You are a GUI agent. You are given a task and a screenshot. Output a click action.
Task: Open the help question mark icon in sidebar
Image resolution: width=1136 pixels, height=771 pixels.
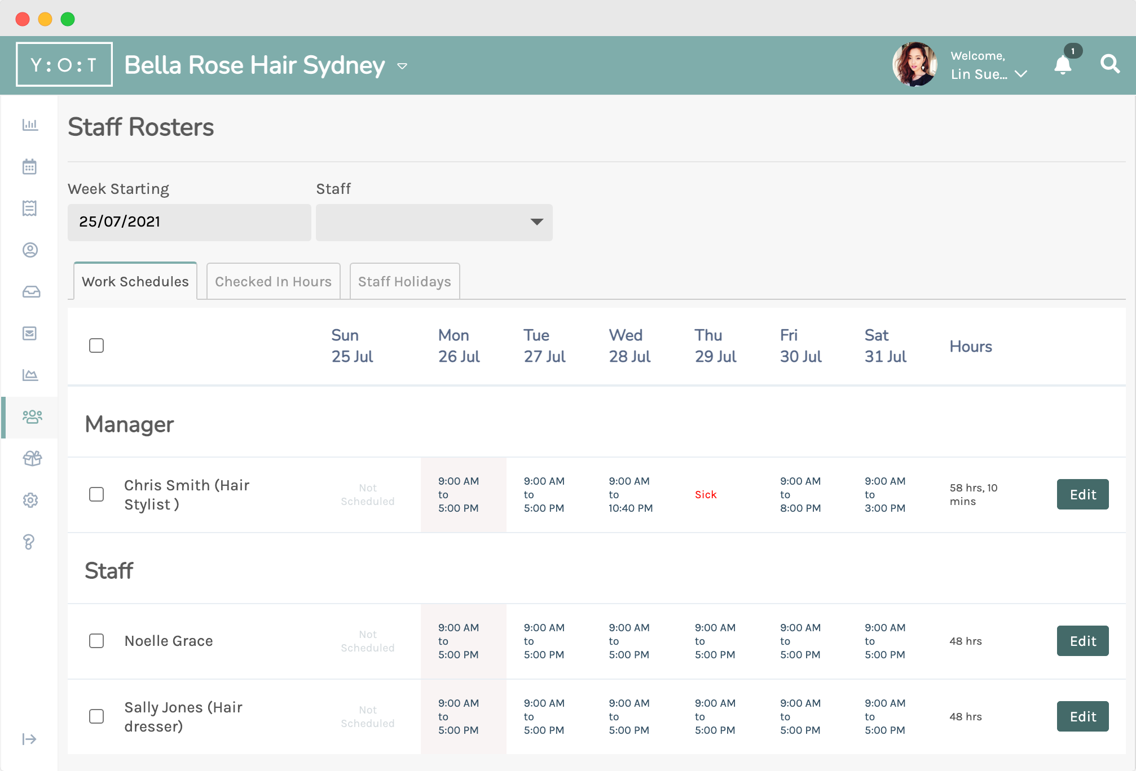(29, 542)
